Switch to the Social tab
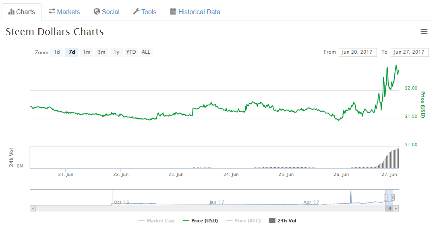 pos(106,12)
